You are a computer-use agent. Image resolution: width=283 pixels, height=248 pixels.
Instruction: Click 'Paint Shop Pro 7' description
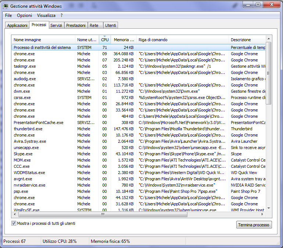pyautogui.click(x=246, y=191)
